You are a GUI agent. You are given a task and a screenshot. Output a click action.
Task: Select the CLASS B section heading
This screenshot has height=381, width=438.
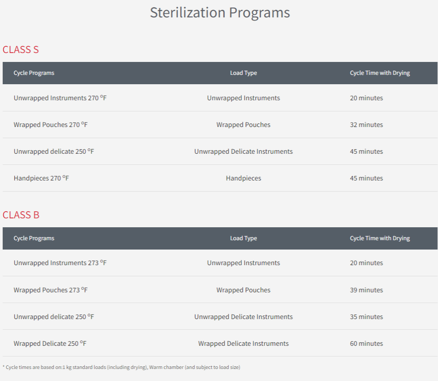coord(21,215)
